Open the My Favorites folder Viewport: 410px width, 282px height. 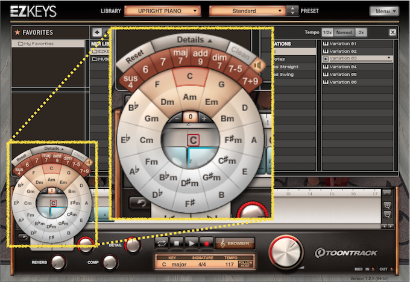pyautogui.click(x=48, y=43)
